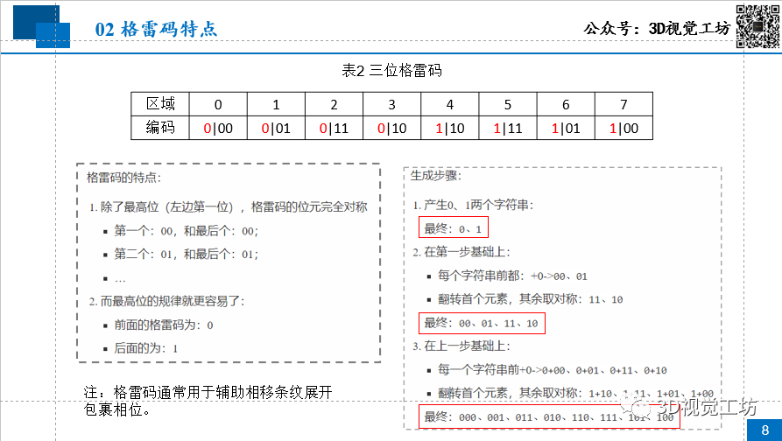Click step '3. 在上一步基础上:'
This screenshot has height=441, width=782.
click(x=461, y=346)
